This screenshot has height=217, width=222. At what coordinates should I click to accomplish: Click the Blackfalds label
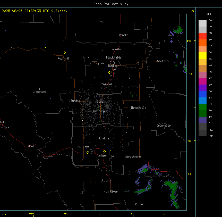click(114, 57)
